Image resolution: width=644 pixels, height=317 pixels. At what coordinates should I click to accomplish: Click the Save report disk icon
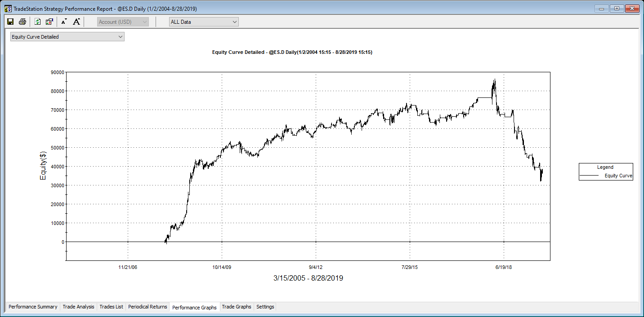10,22
